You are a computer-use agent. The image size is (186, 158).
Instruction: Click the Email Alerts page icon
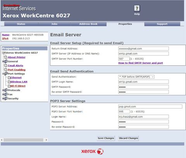point(6,66)
